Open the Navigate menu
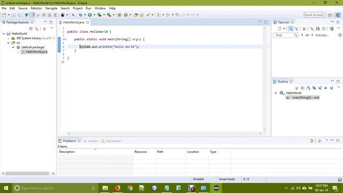This screenshot has width=343, height=193. pyautogui.click(x=51, y=8)
